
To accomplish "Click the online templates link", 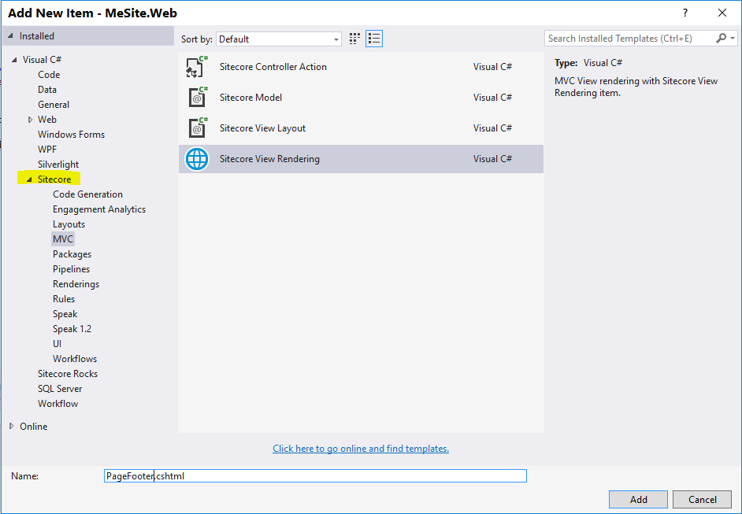I will pyautogui.click(x=361, y=448).
